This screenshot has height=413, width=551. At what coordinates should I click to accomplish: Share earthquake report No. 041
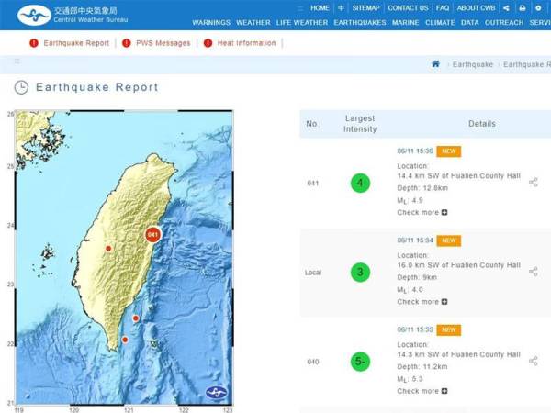[x=533, y=182]
